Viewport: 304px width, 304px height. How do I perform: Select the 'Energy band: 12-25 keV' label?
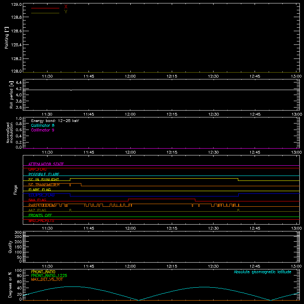(x=55, y=121)
